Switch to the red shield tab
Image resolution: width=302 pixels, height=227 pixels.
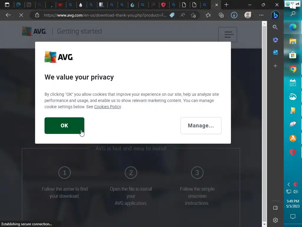pos(163,5)
